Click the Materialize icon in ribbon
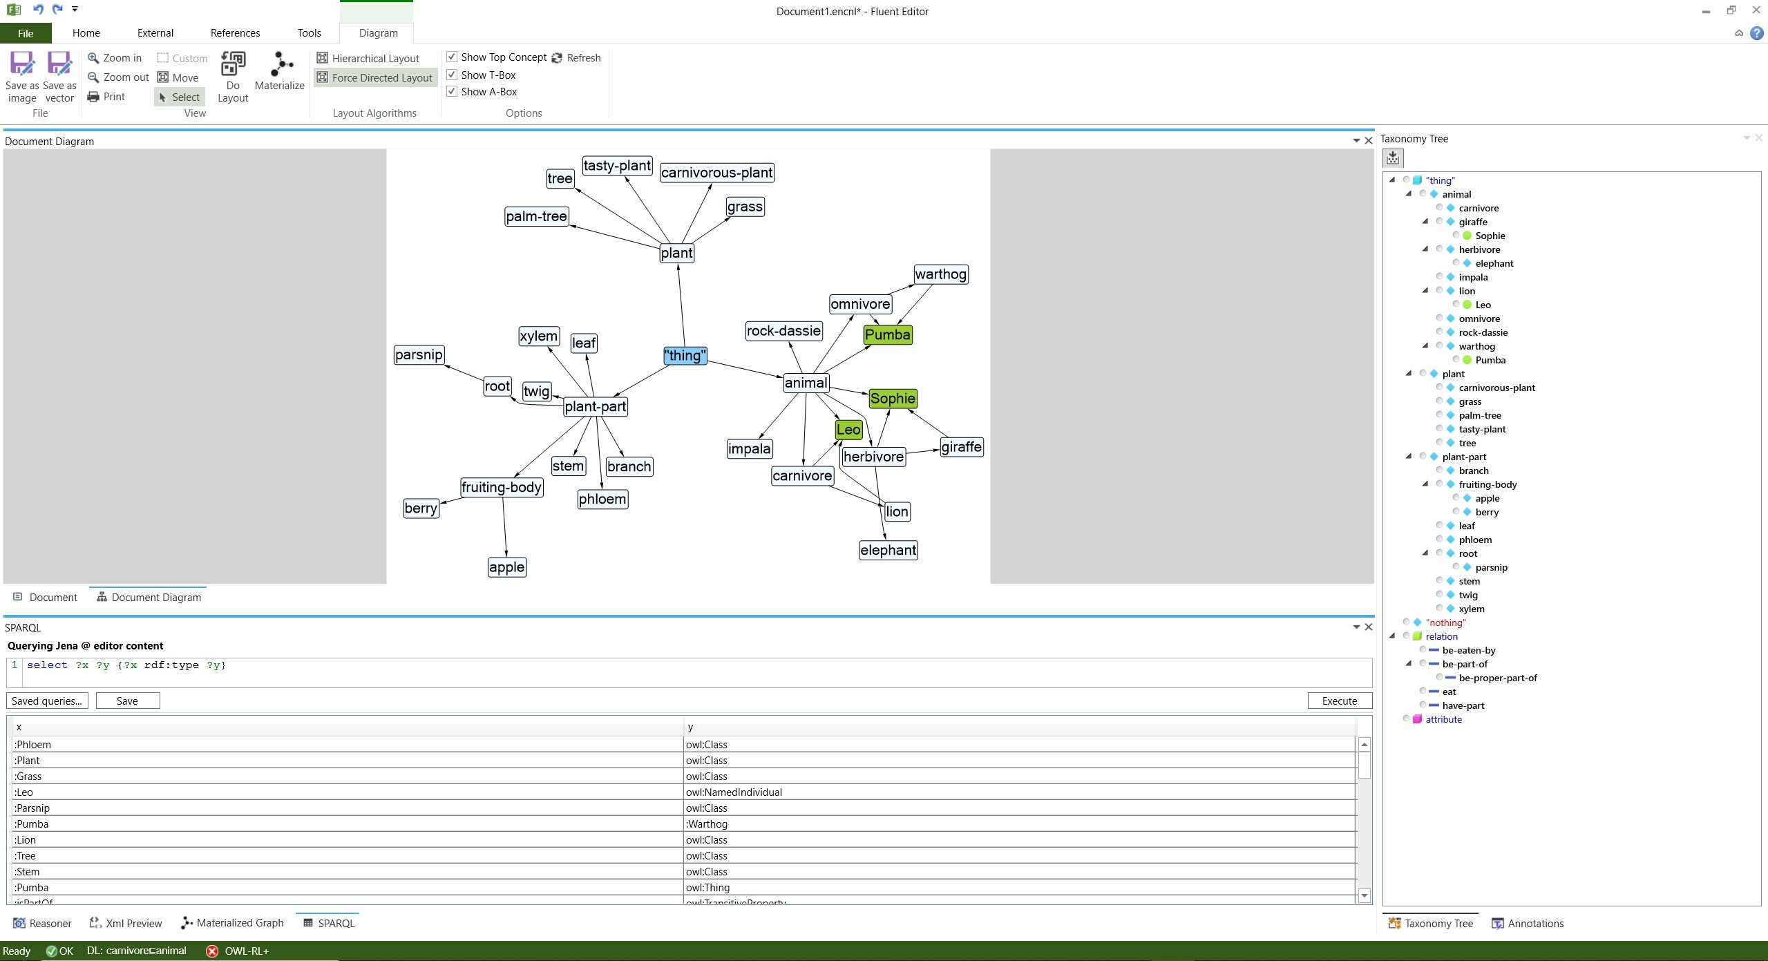 pos(279,73)
